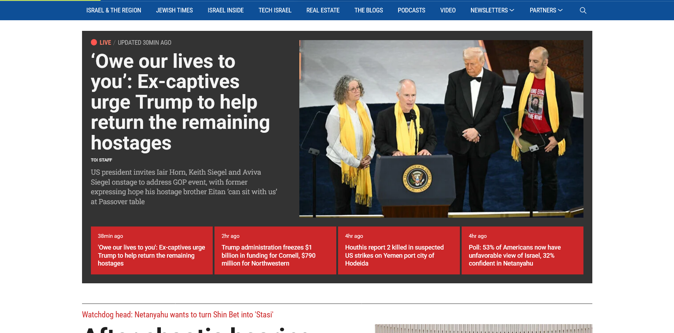The height and width of the screenshot is (333, 674).
Task: Open Israel & The Region section
Action: (x=114, y=11)
